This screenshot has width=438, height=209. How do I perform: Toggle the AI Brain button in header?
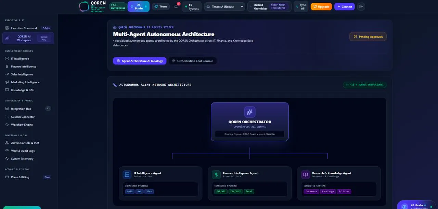139,6
